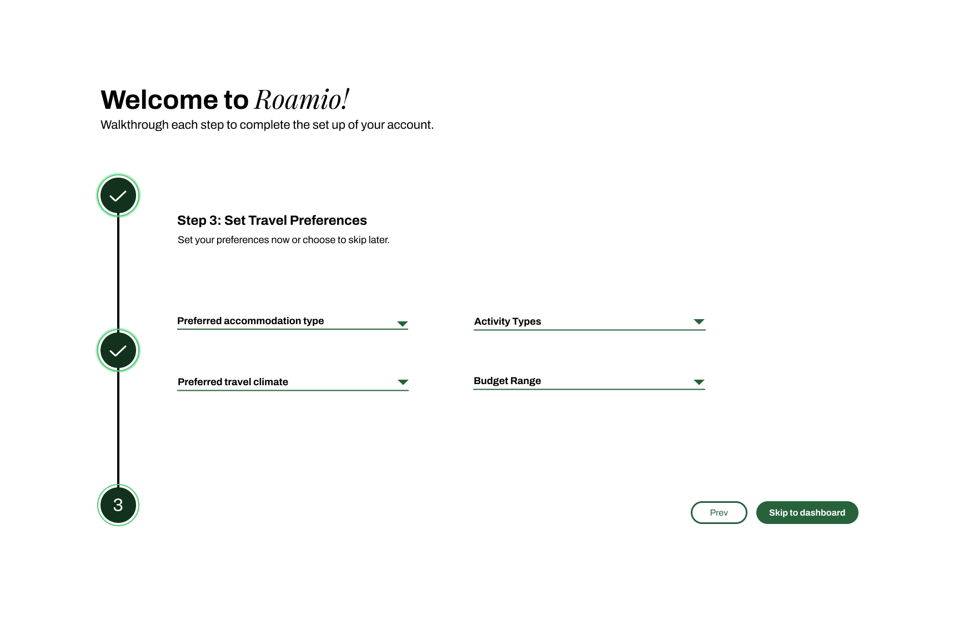
Task: Open Preferred travel climate dropdown
Action: pyautogui.click(x=293, y=382)
